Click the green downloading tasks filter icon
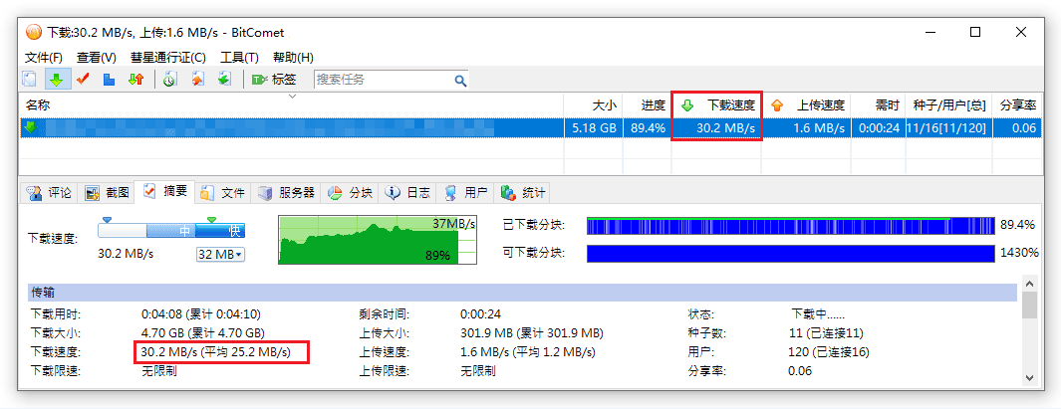Viewport: 1061px width, 409px height. 56,80
